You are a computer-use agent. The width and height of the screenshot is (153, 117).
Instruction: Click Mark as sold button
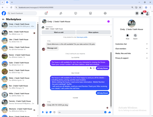[59, 32]
